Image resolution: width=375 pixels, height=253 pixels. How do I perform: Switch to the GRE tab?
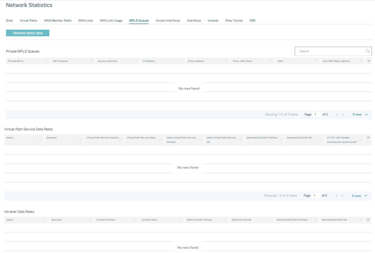pyautogui.click(x=252, y=21)
